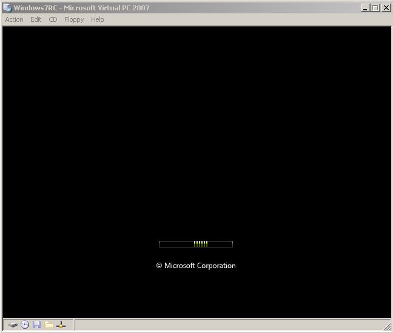This screenshot has height=333, width=393.
Task: Click the floppy disk status icon
Action: click(37, 325)
